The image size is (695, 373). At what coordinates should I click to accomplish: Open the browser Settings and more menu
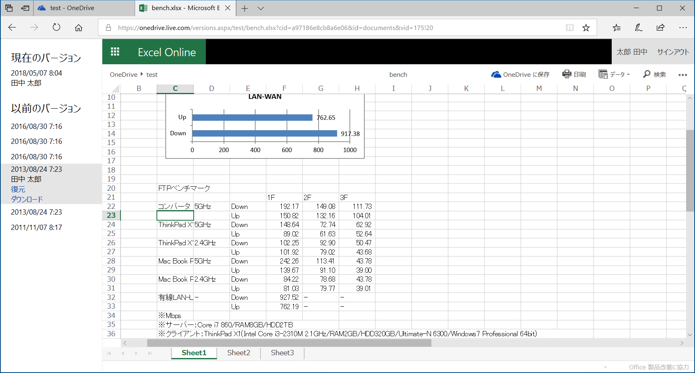tap(683, 27)
